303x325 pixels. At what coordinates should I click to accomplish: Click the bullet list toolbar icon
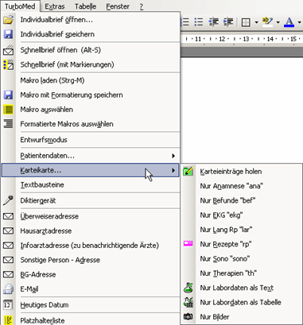pyautogui.click(x=199, y=22)
